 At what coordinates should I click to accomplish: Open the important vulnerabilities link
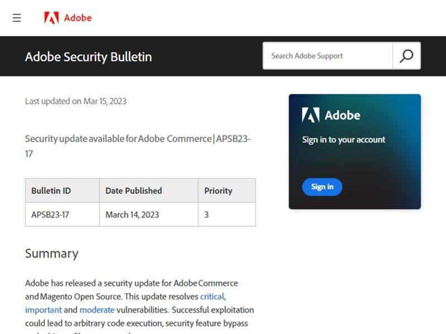point(43,310)
